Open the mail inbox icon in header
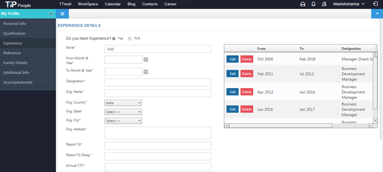The width and height of the screenshot is (383, 172). pos(302,4)
